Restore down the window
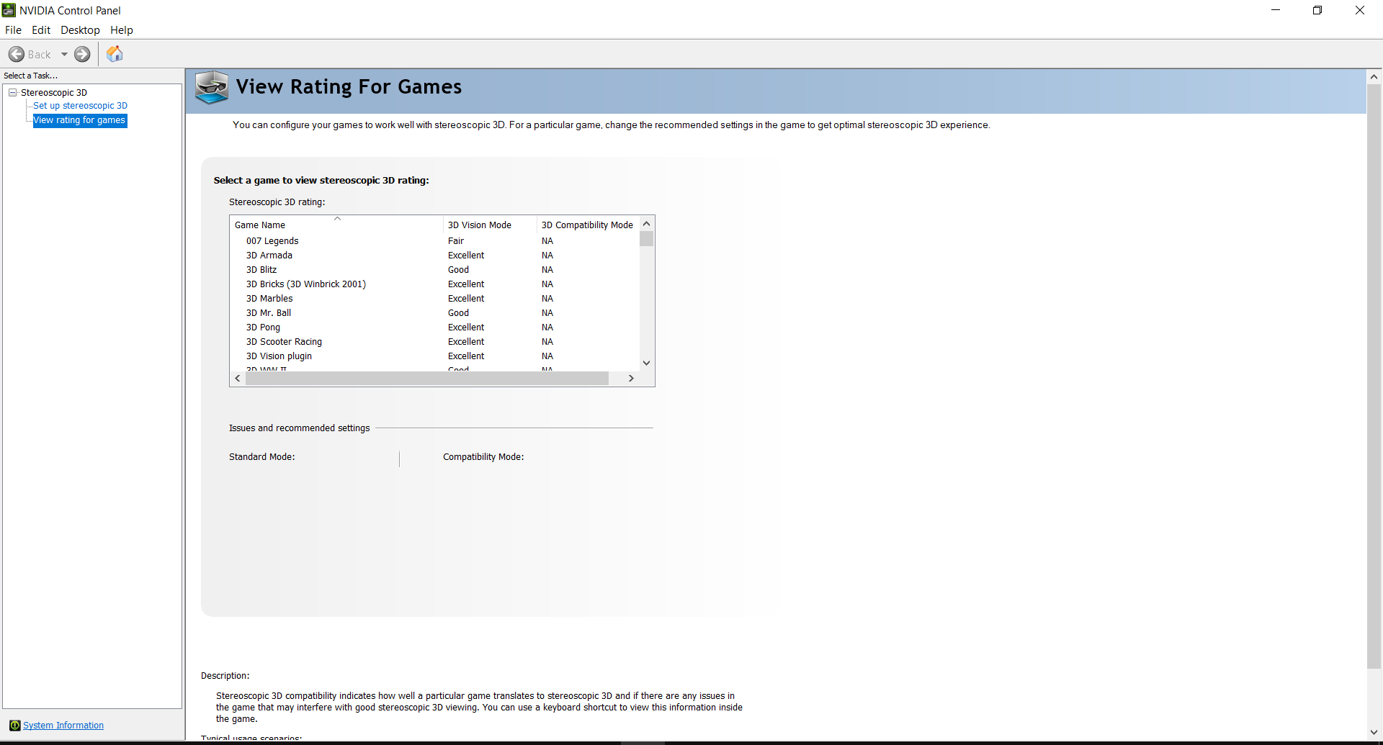Image resolution: width=1383 pixels, height=745 pixels. pos(1317,10)
